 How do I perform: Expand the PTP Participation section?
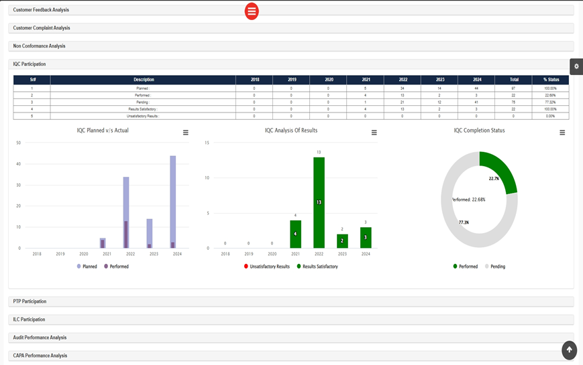[291, 301]
